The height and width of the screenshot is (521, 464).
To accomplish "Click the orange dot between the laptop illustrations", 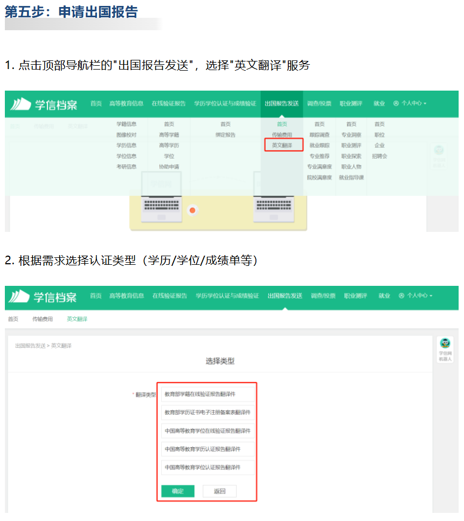I will 192,209.
